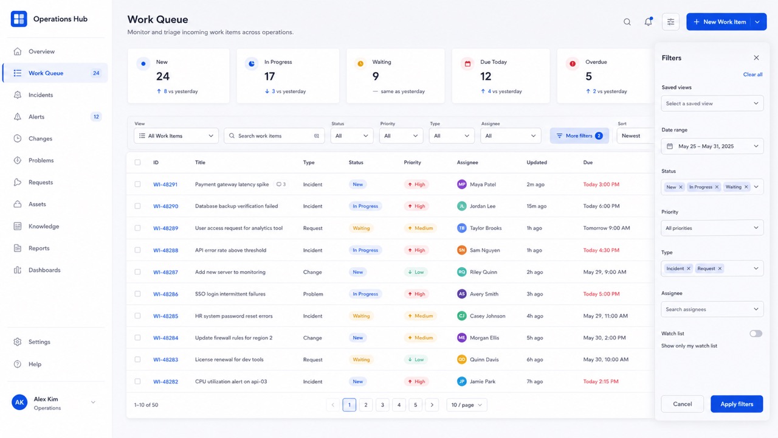Viewport: 778px width, 438px height.
Task: Click the Operations Hub logo
Action: coord(19,19)
